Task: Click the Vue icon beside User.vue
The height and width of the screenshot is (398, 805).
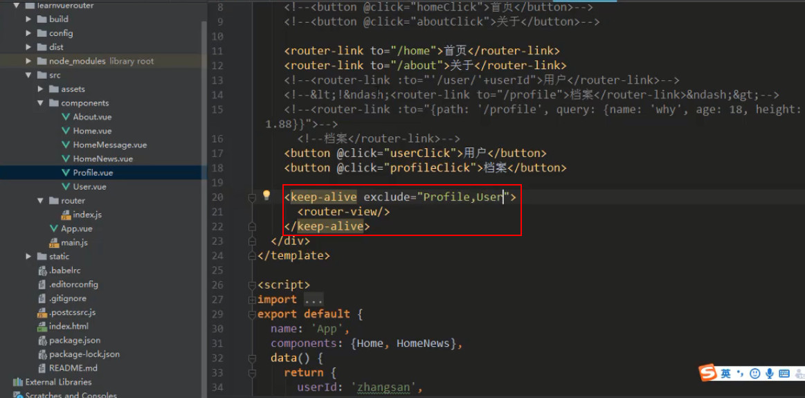Action: [65, 186]
